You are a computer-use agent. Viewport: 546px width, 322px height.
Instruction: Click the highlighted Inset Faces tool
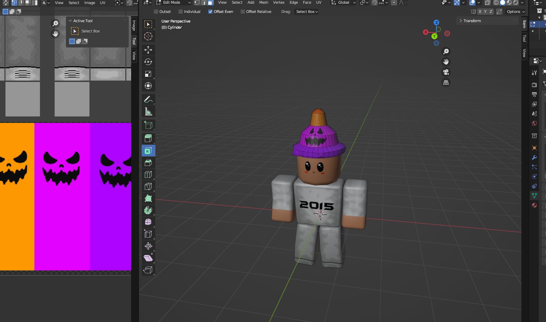(148, 151)
